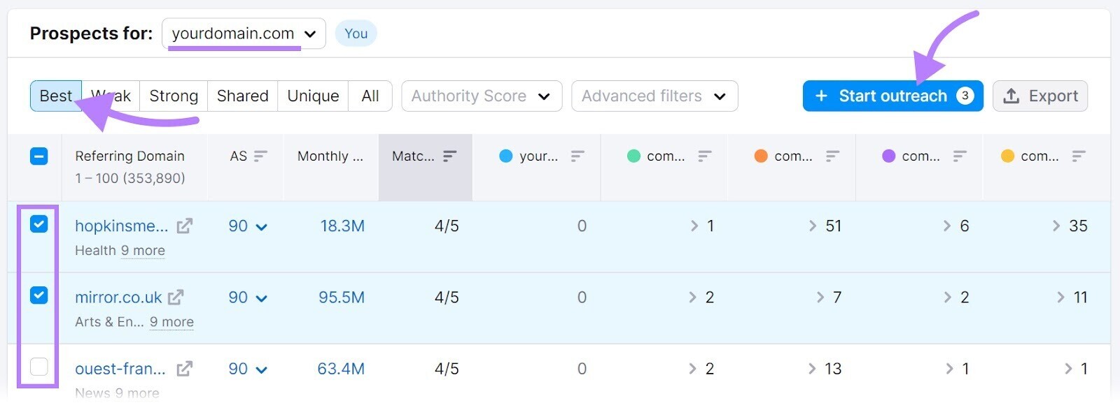Click the 7 value in mirror.co.uk row
This screenshot has height=410, width=1120.
[x=837, y=298]
